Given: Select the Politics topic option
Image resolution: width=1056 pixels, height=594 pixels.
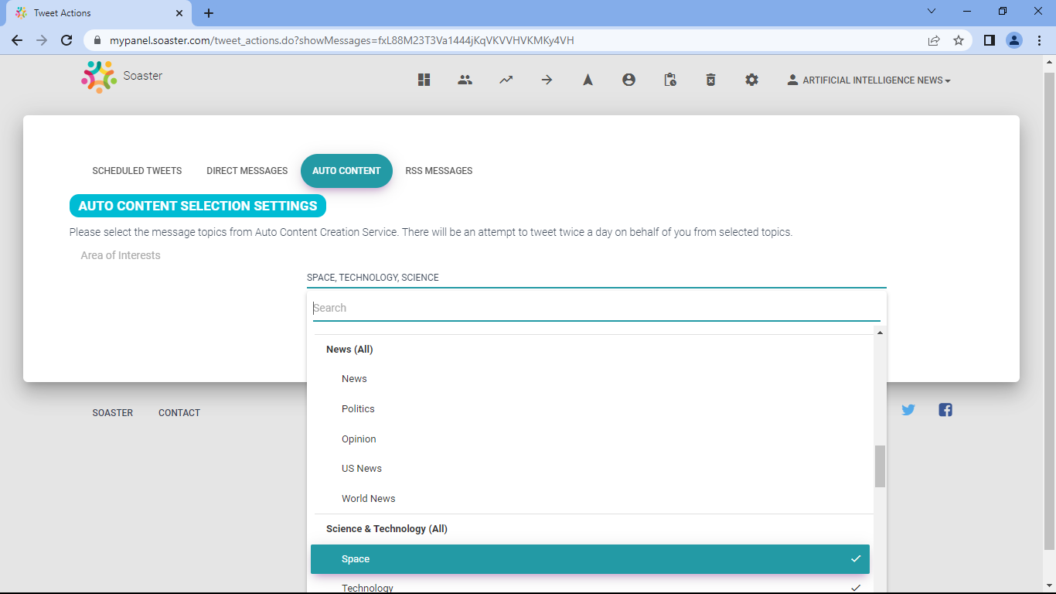Looking at the screenshot, I should coord(590,408).
